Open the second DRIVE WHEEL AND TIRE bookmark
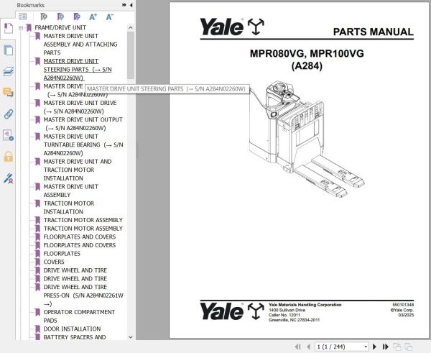The image size is (431, 353). coord(75,279)
